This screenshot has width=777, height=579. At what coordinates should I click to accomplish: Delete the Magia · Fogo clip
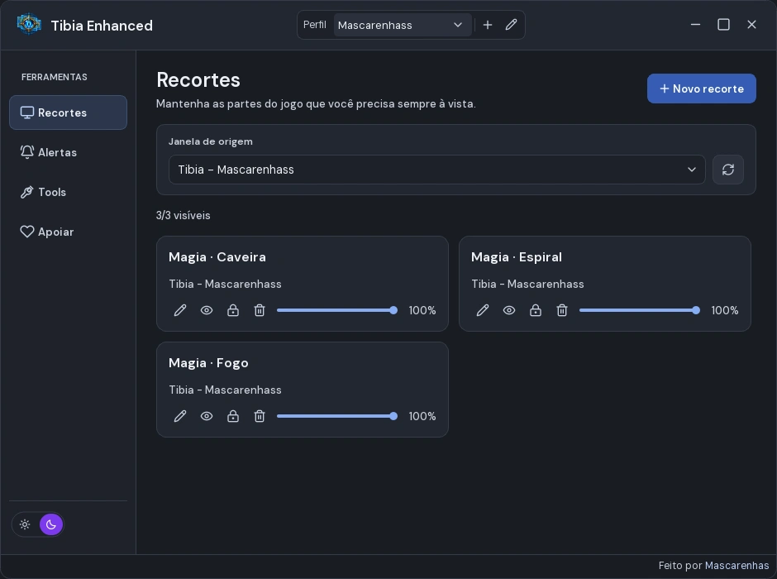click(x=260, y=416)
